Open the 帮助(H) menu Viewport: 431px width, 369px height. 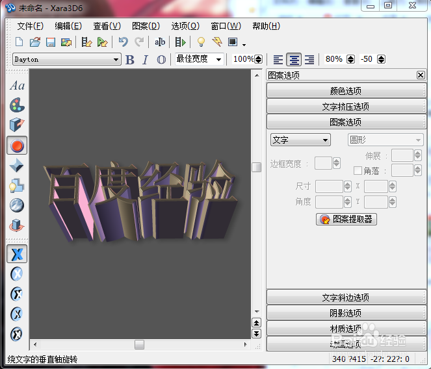coord(266,27)
